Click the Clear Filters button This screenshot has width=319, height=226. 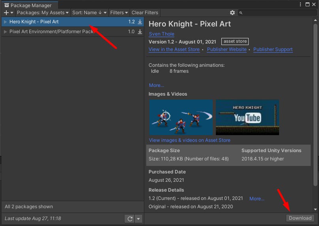click(145, 13)
